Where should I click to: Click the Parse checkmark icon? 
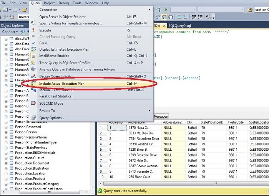(x=33, y=43)
